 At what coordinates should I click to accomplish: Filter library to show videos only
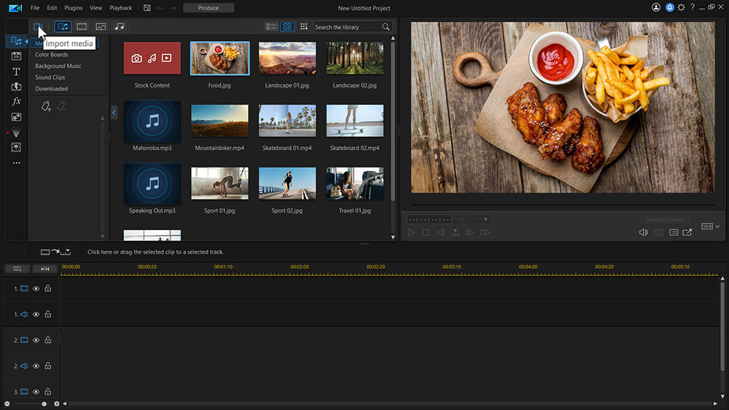click(82, 27)
